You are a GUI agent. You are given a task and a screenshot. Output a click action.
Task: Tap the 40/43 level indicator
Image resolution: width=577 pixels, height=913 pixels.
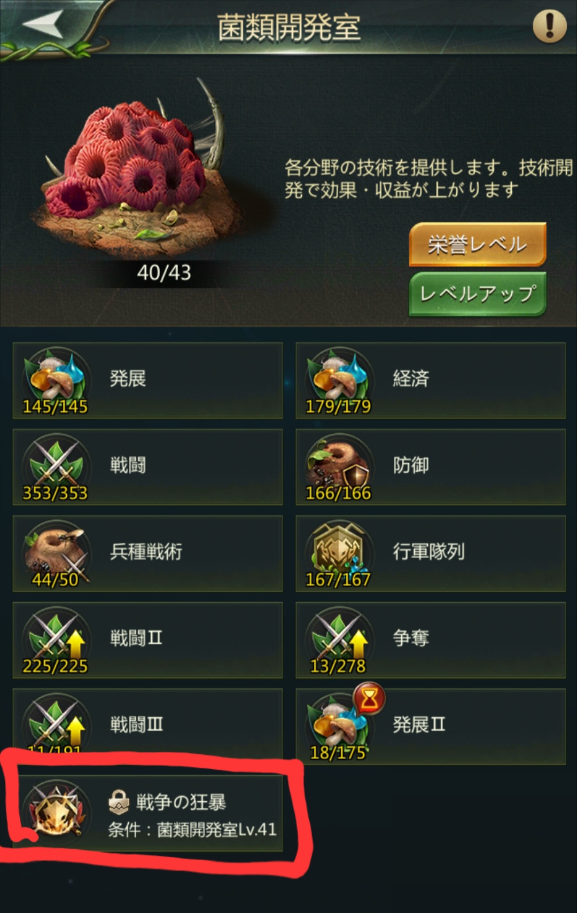(x=164, y=272)
